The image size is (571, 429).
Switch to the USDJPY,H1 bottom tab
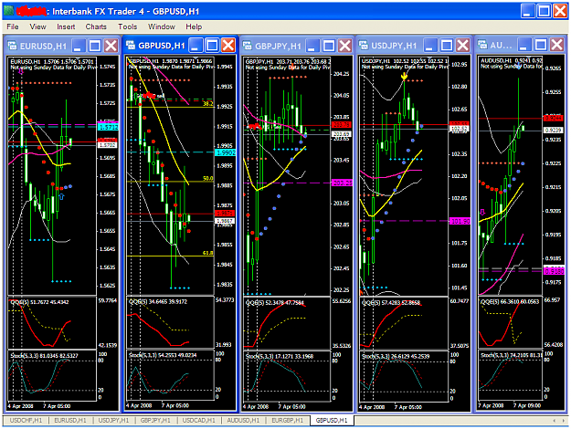click(x=113, y=420)
